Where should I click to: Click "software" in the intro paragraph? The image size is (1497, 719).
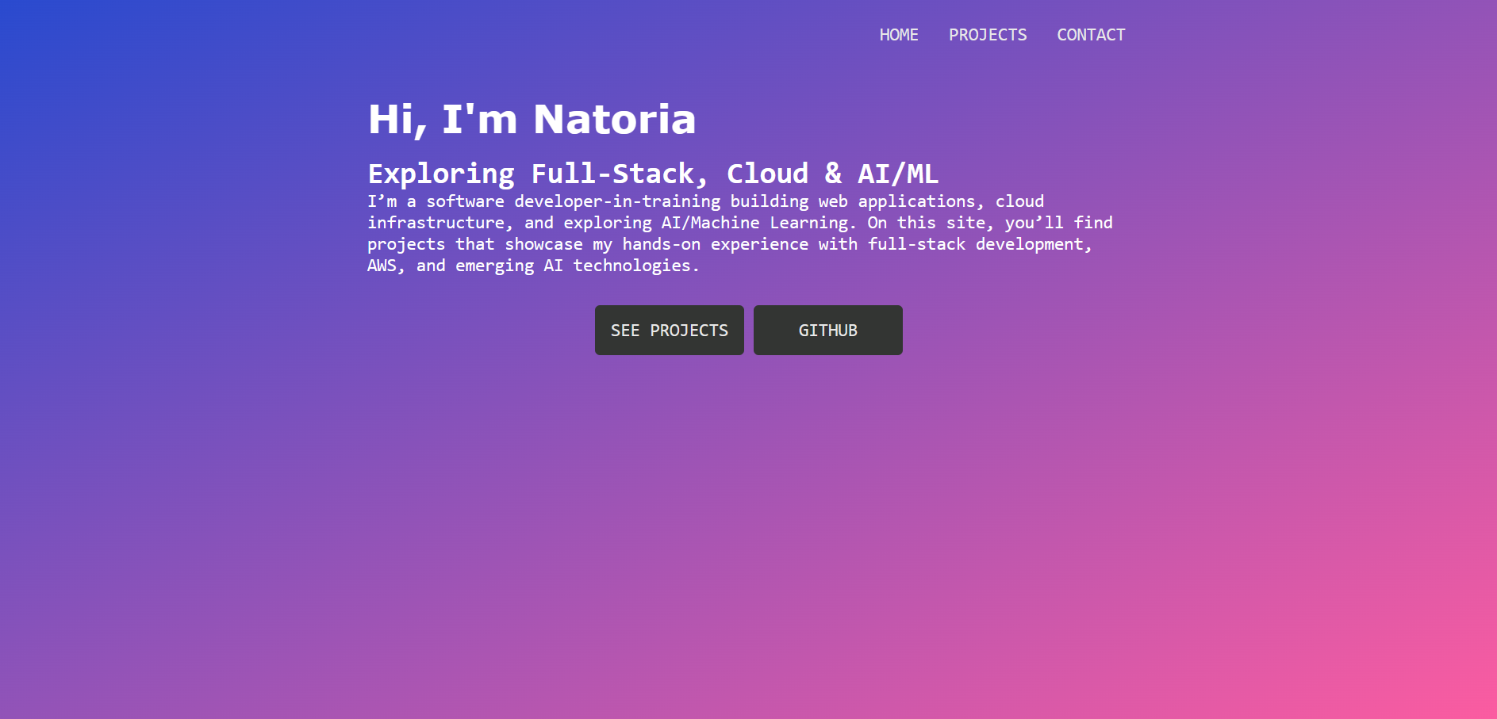465,201
